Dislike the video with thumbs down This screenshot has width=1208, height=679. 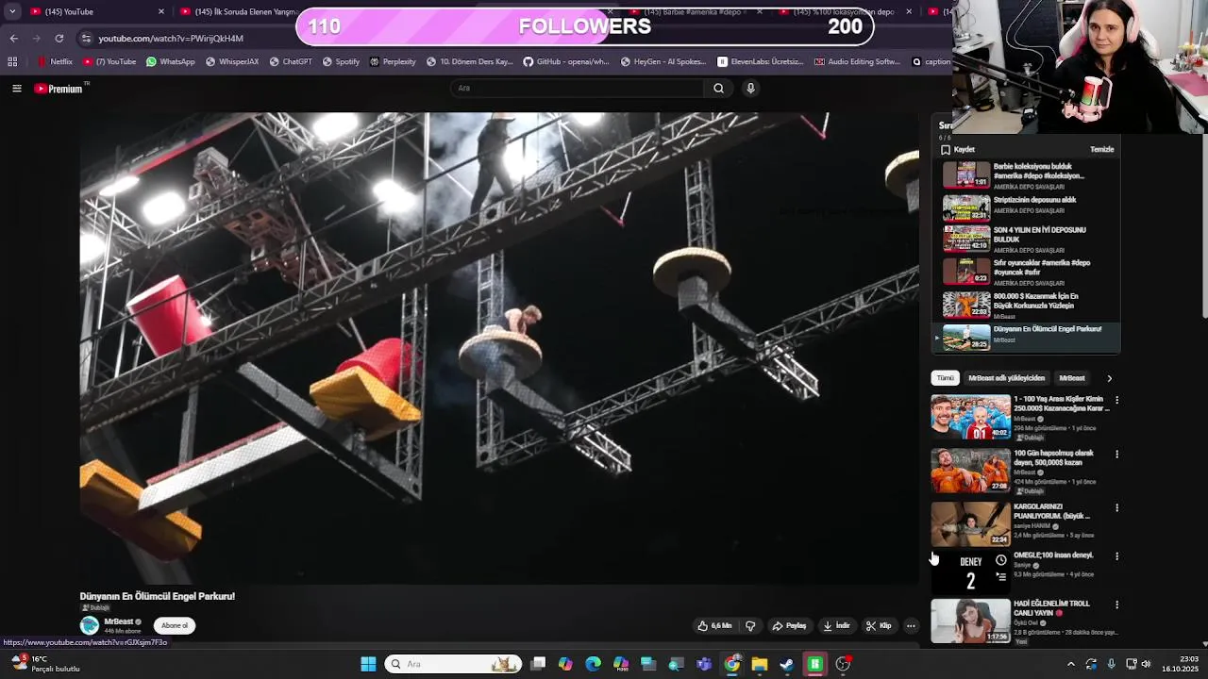click(x=750, y=625)
